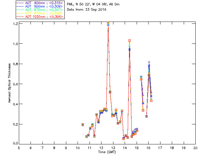Click the purple dashed line sample for 400nm
This screenshot has width=201, height=160.
(20, 3)
